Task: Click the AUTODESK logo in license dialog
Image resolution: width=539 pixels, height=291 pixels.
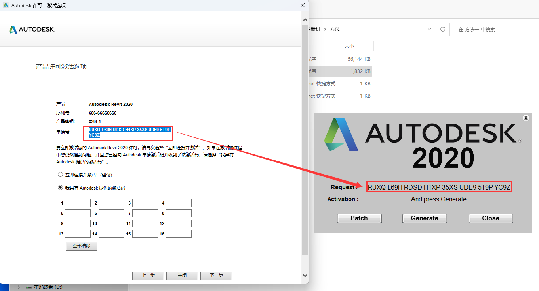Action: (x=32, y=30)
